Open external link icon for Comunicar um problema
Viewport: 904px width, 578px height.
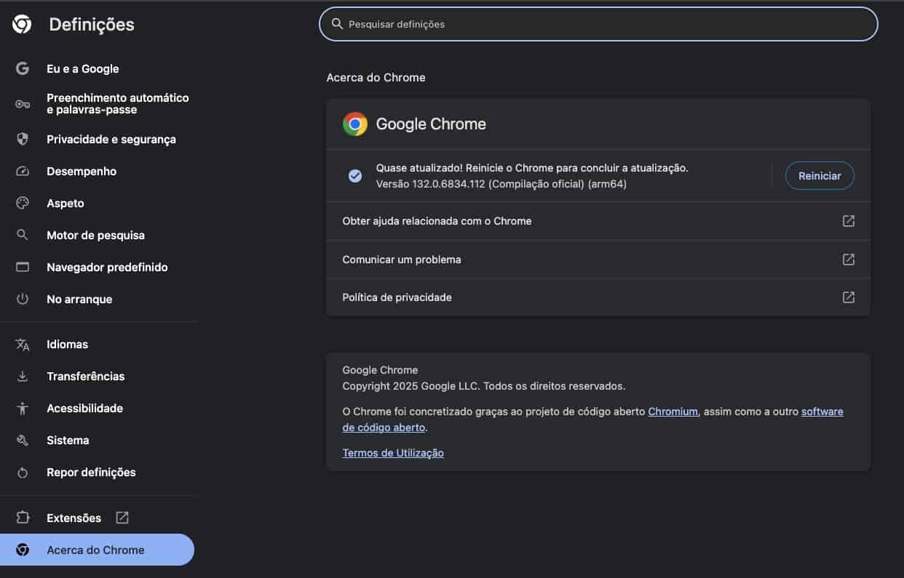[849, 260]
